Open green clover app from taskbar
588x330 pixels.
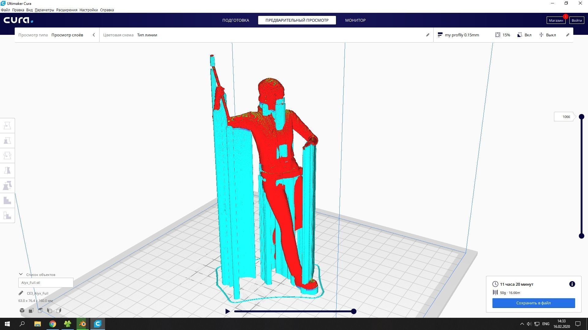[x=68, y=324]
